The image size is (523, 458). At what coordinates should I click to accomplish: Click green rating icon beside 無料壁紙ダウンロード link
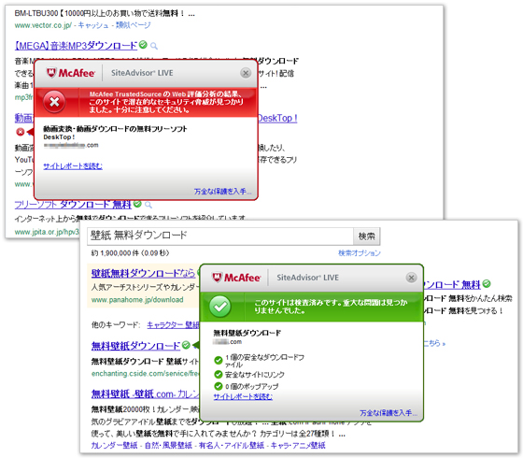pyautogui.click(x=186, y=345)
